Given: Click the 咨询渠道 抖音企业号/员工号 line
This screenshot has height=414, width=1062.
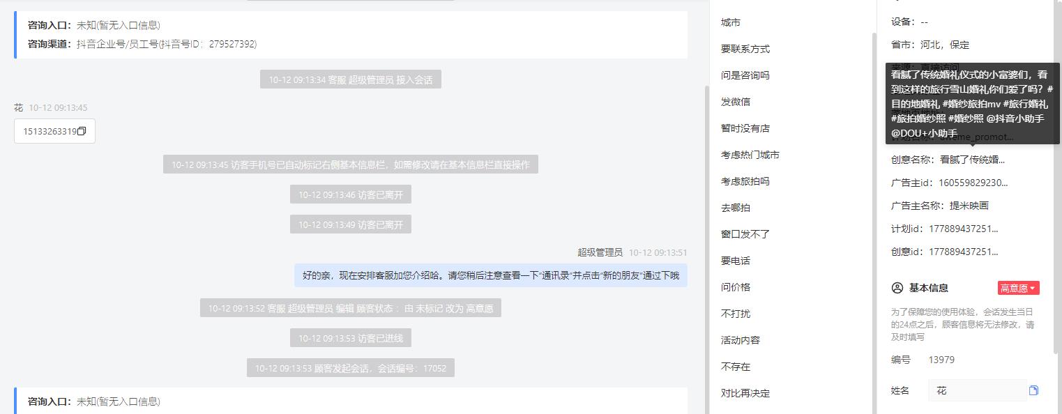Looking at the screenshot, I should pyautogui.click(x=142, y=44).
